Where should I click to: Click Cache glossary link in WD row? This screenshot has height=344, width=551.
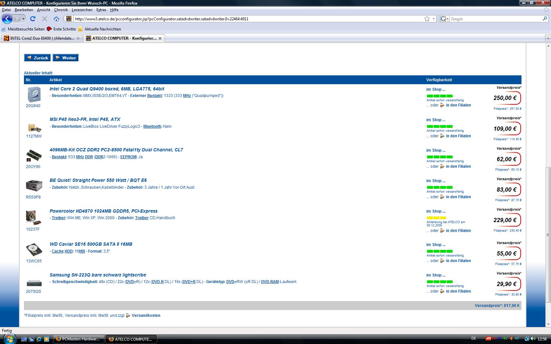(x=58, y=251)
